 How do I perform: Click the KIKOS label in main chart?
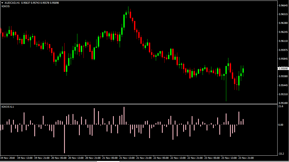coord(6,6)
